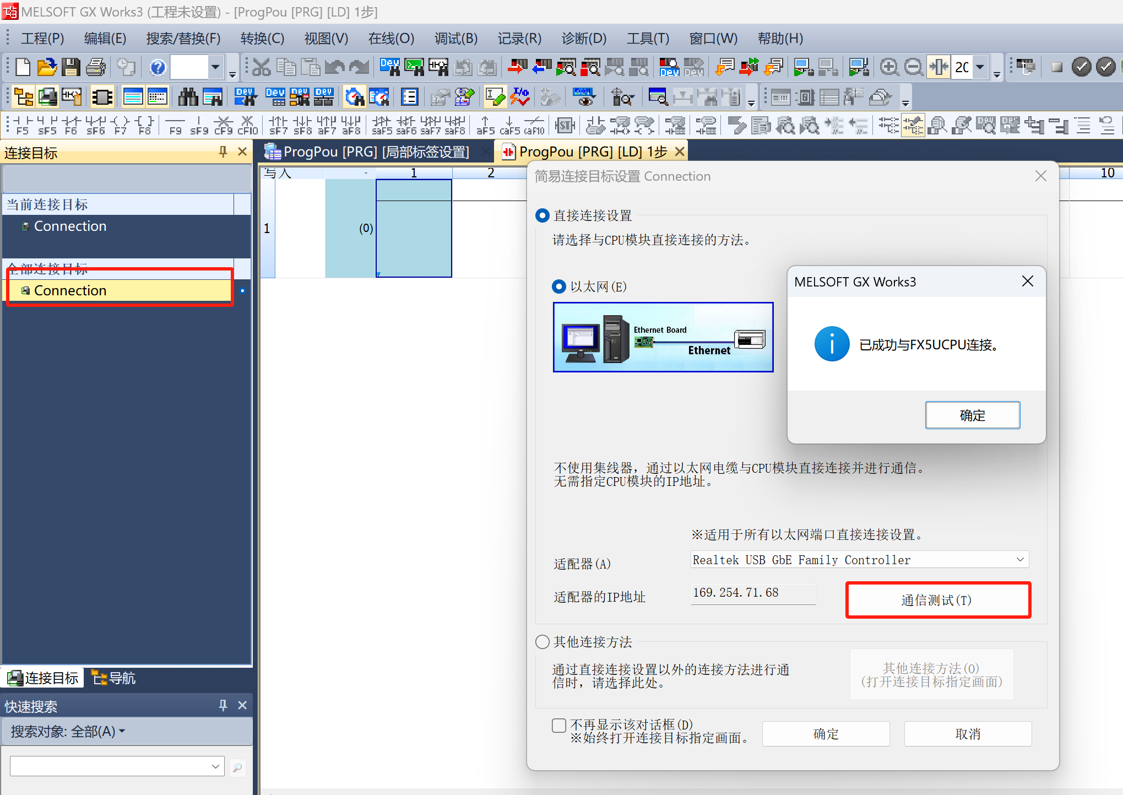The width and height of the screenshot is (1123, 795).
Task: Show the navigation tree window icon
Action: tap(23, 98)
